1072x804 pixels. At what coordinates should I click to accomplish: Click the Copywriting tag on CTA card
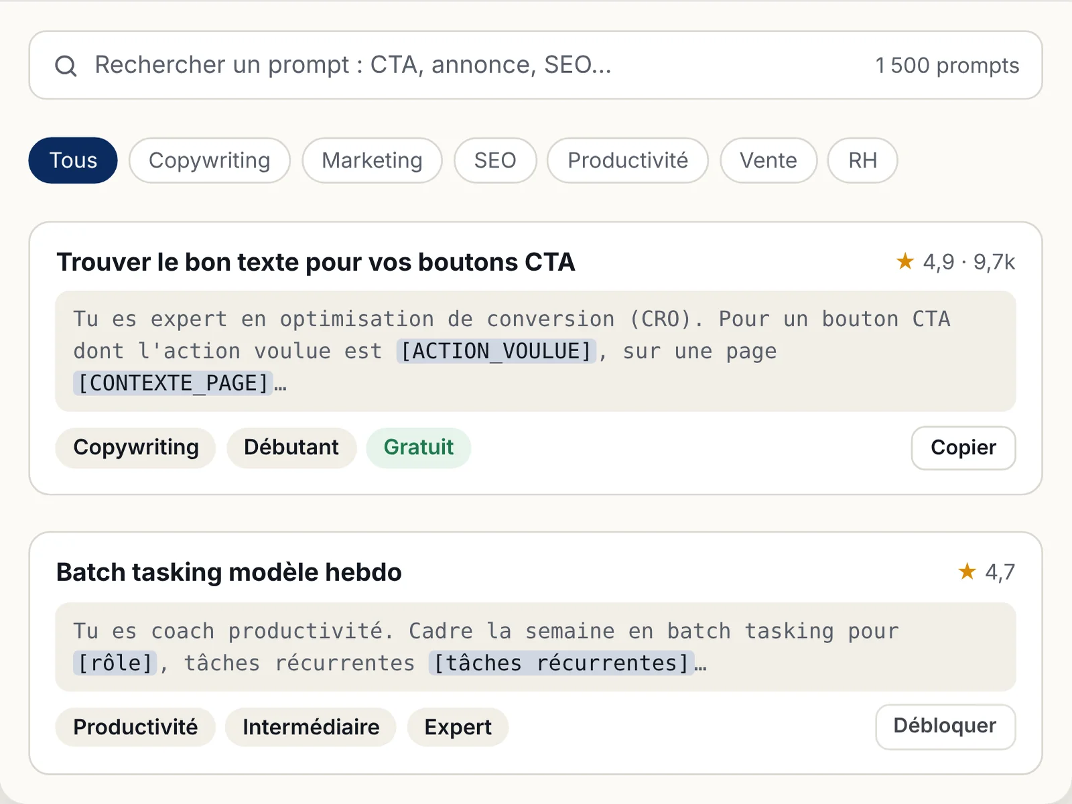click(x=136, y=448)
